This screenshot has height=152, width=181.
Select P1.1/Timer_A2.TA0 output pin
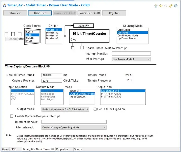[x=123, y=94]
